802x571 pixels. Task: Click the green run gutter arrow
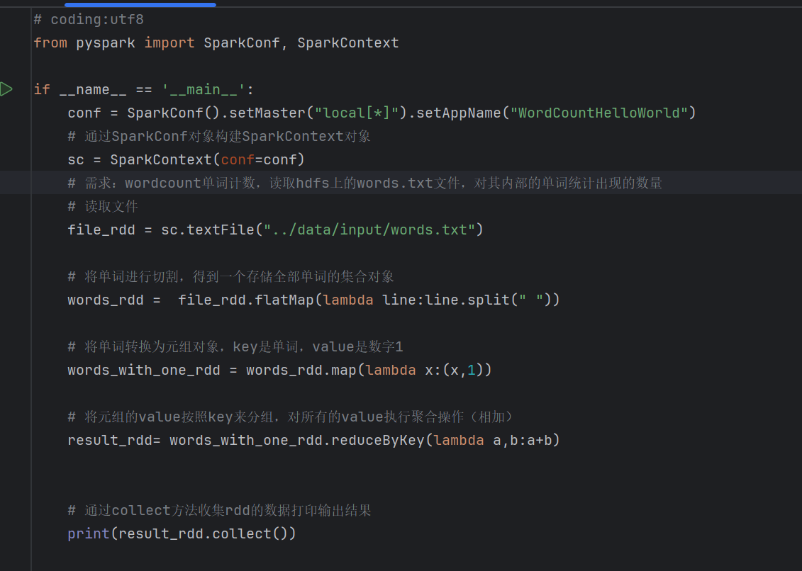click(x=6, y=89)
